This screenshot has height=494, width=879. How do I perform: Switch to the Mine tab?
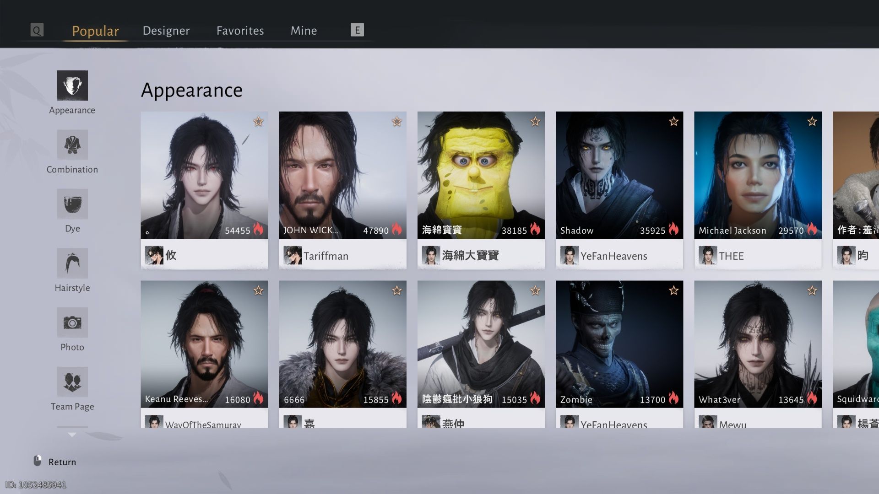[304, 30]
